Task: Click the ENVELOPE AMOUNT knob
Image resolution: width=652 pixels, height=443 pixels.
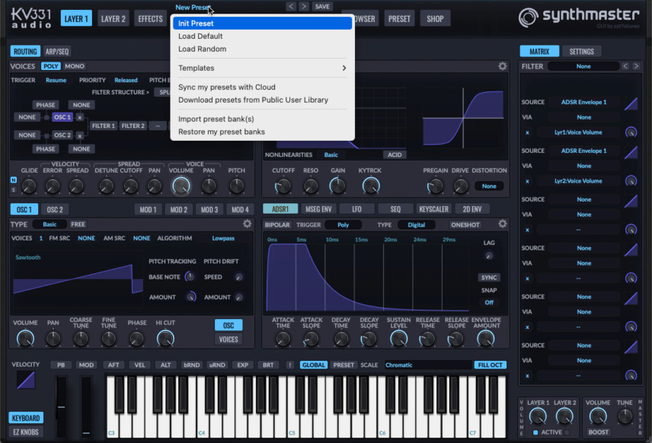Action: 485,339
